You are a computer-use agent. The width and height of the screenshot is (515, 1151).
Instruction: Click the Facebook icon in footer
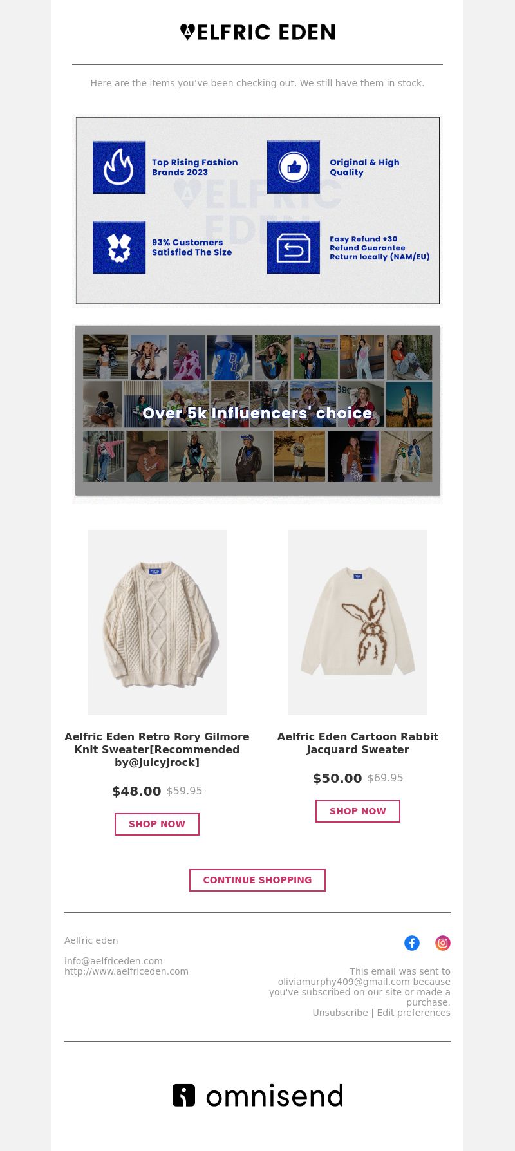412,943
